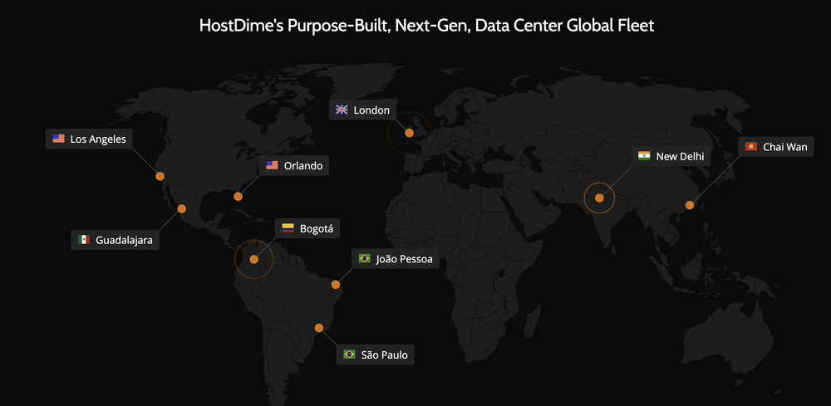Click the Brazil flag beside São Paulo
831x406 pixels.
(x=349, y=355)
